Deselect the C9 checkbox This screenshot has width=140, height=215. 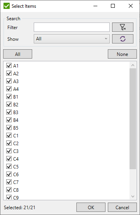pos(9,197)
